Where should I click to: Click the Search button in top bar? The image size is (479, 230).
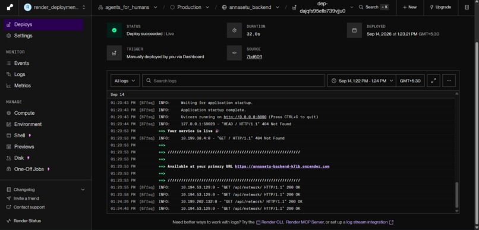point(374,7)
